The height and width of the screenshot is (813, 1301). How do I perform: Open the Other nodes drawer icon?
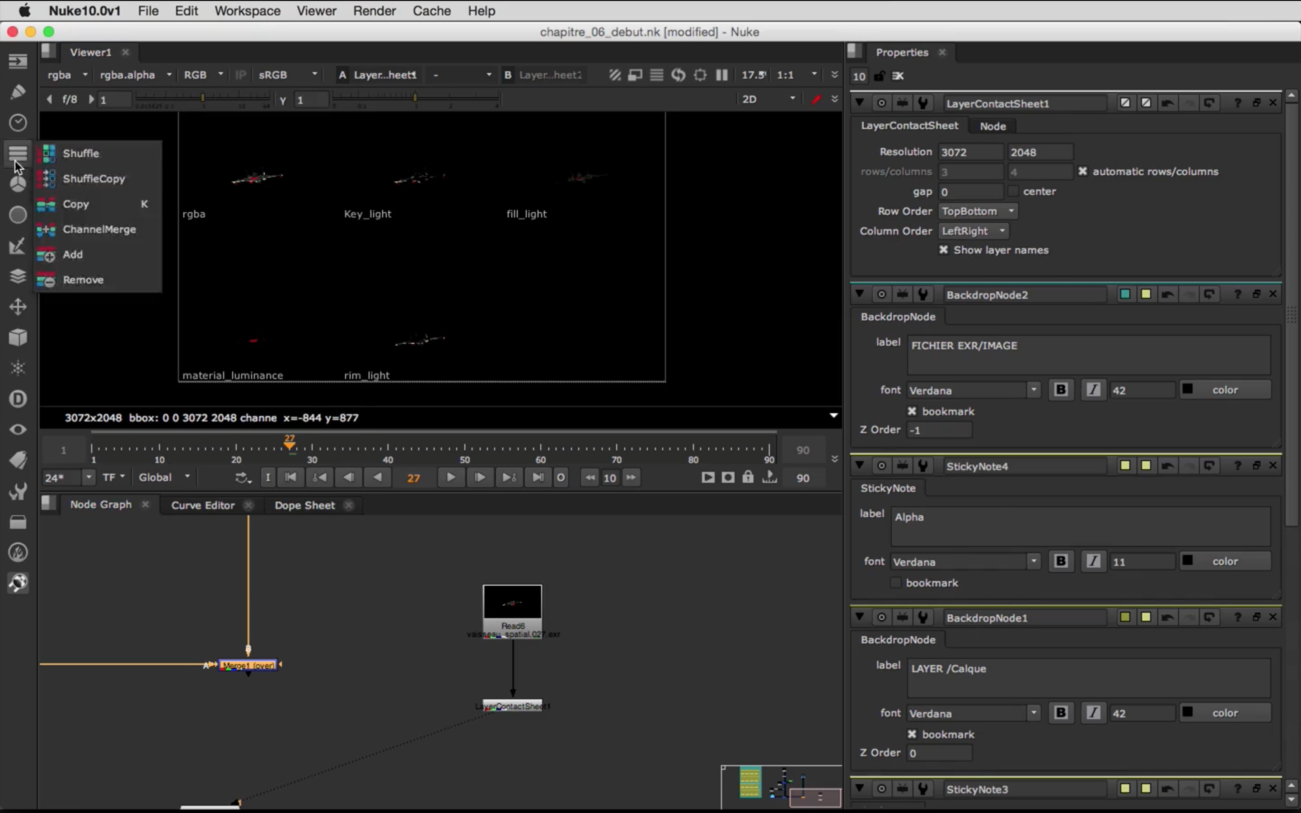coord(18,522)
